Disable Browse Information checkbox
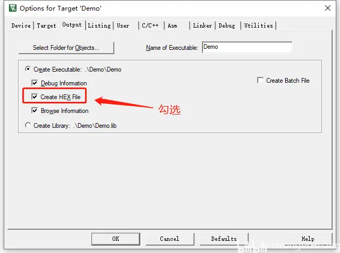This screenshot has width=340, height=253. (x=35, y=111)
